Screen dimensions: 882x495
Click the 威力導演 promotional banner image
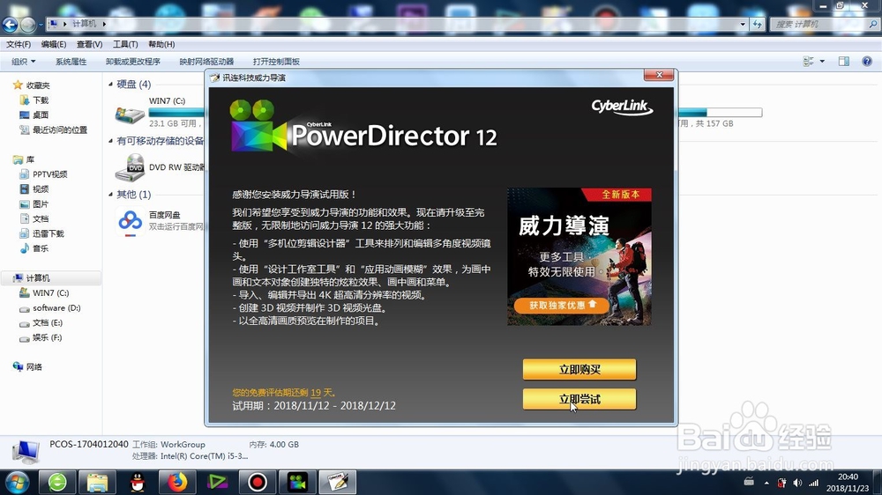(x=579, y=256)
